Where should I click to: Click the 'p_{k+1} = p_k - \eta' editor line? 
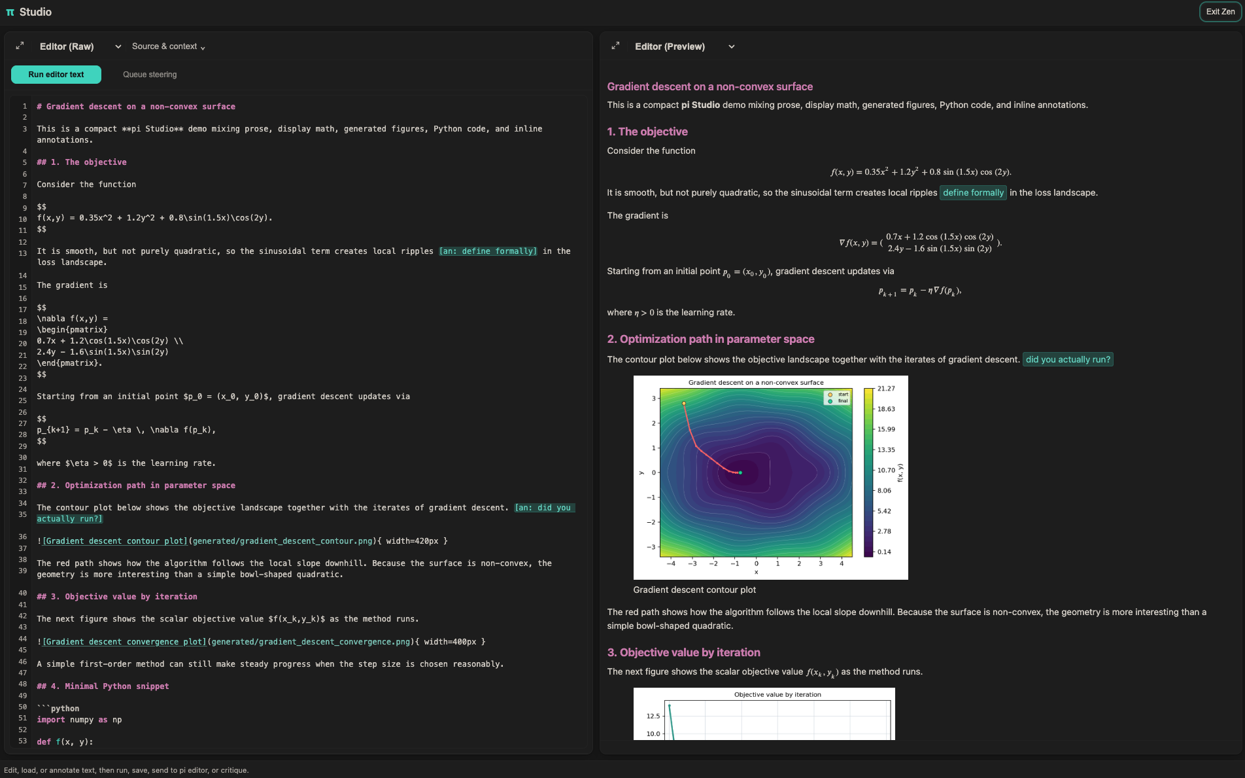pyautogui.click(x=126, y=430)
